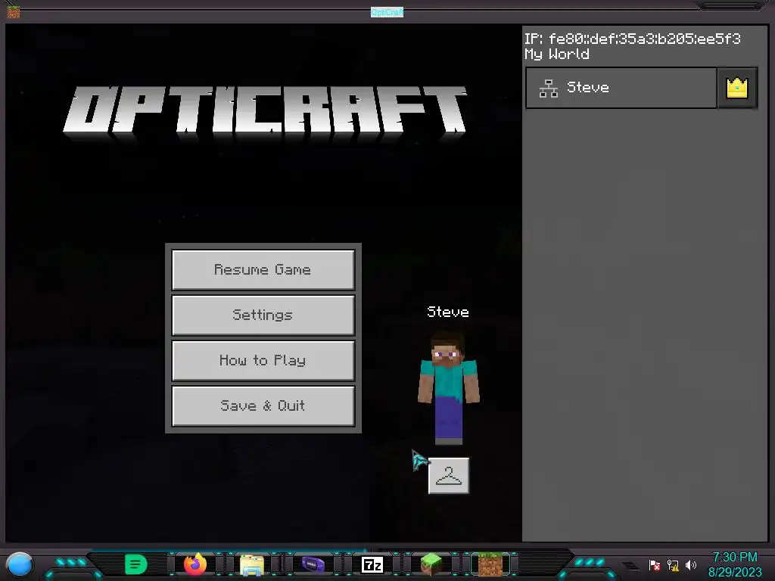The width and height of the screenshot is (775, 581).
Task: Click the My World label
Action: point(556,54)
